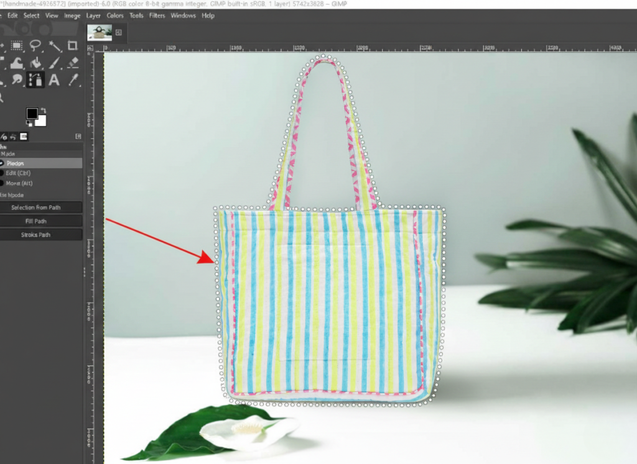Activate the Color Picker eyedropper tool
The width and height of the screenshot is (637, 464).
pos(73,80)
